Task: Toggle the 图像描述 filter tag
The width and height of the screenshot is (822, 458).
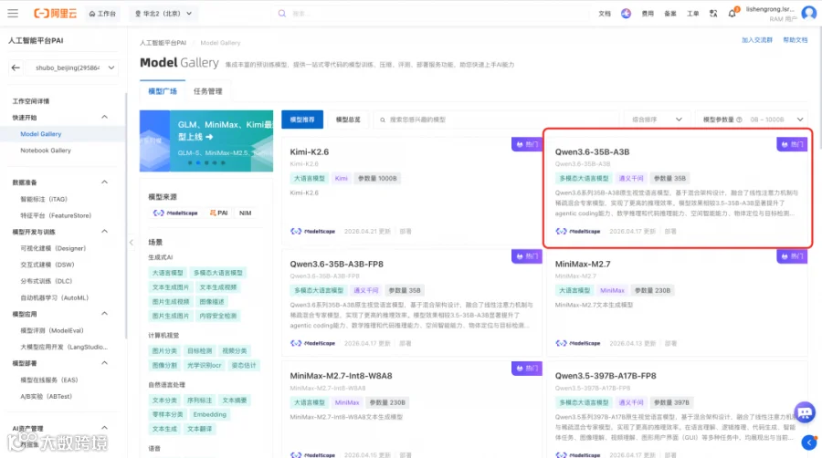Action: [x=212, y=301]
